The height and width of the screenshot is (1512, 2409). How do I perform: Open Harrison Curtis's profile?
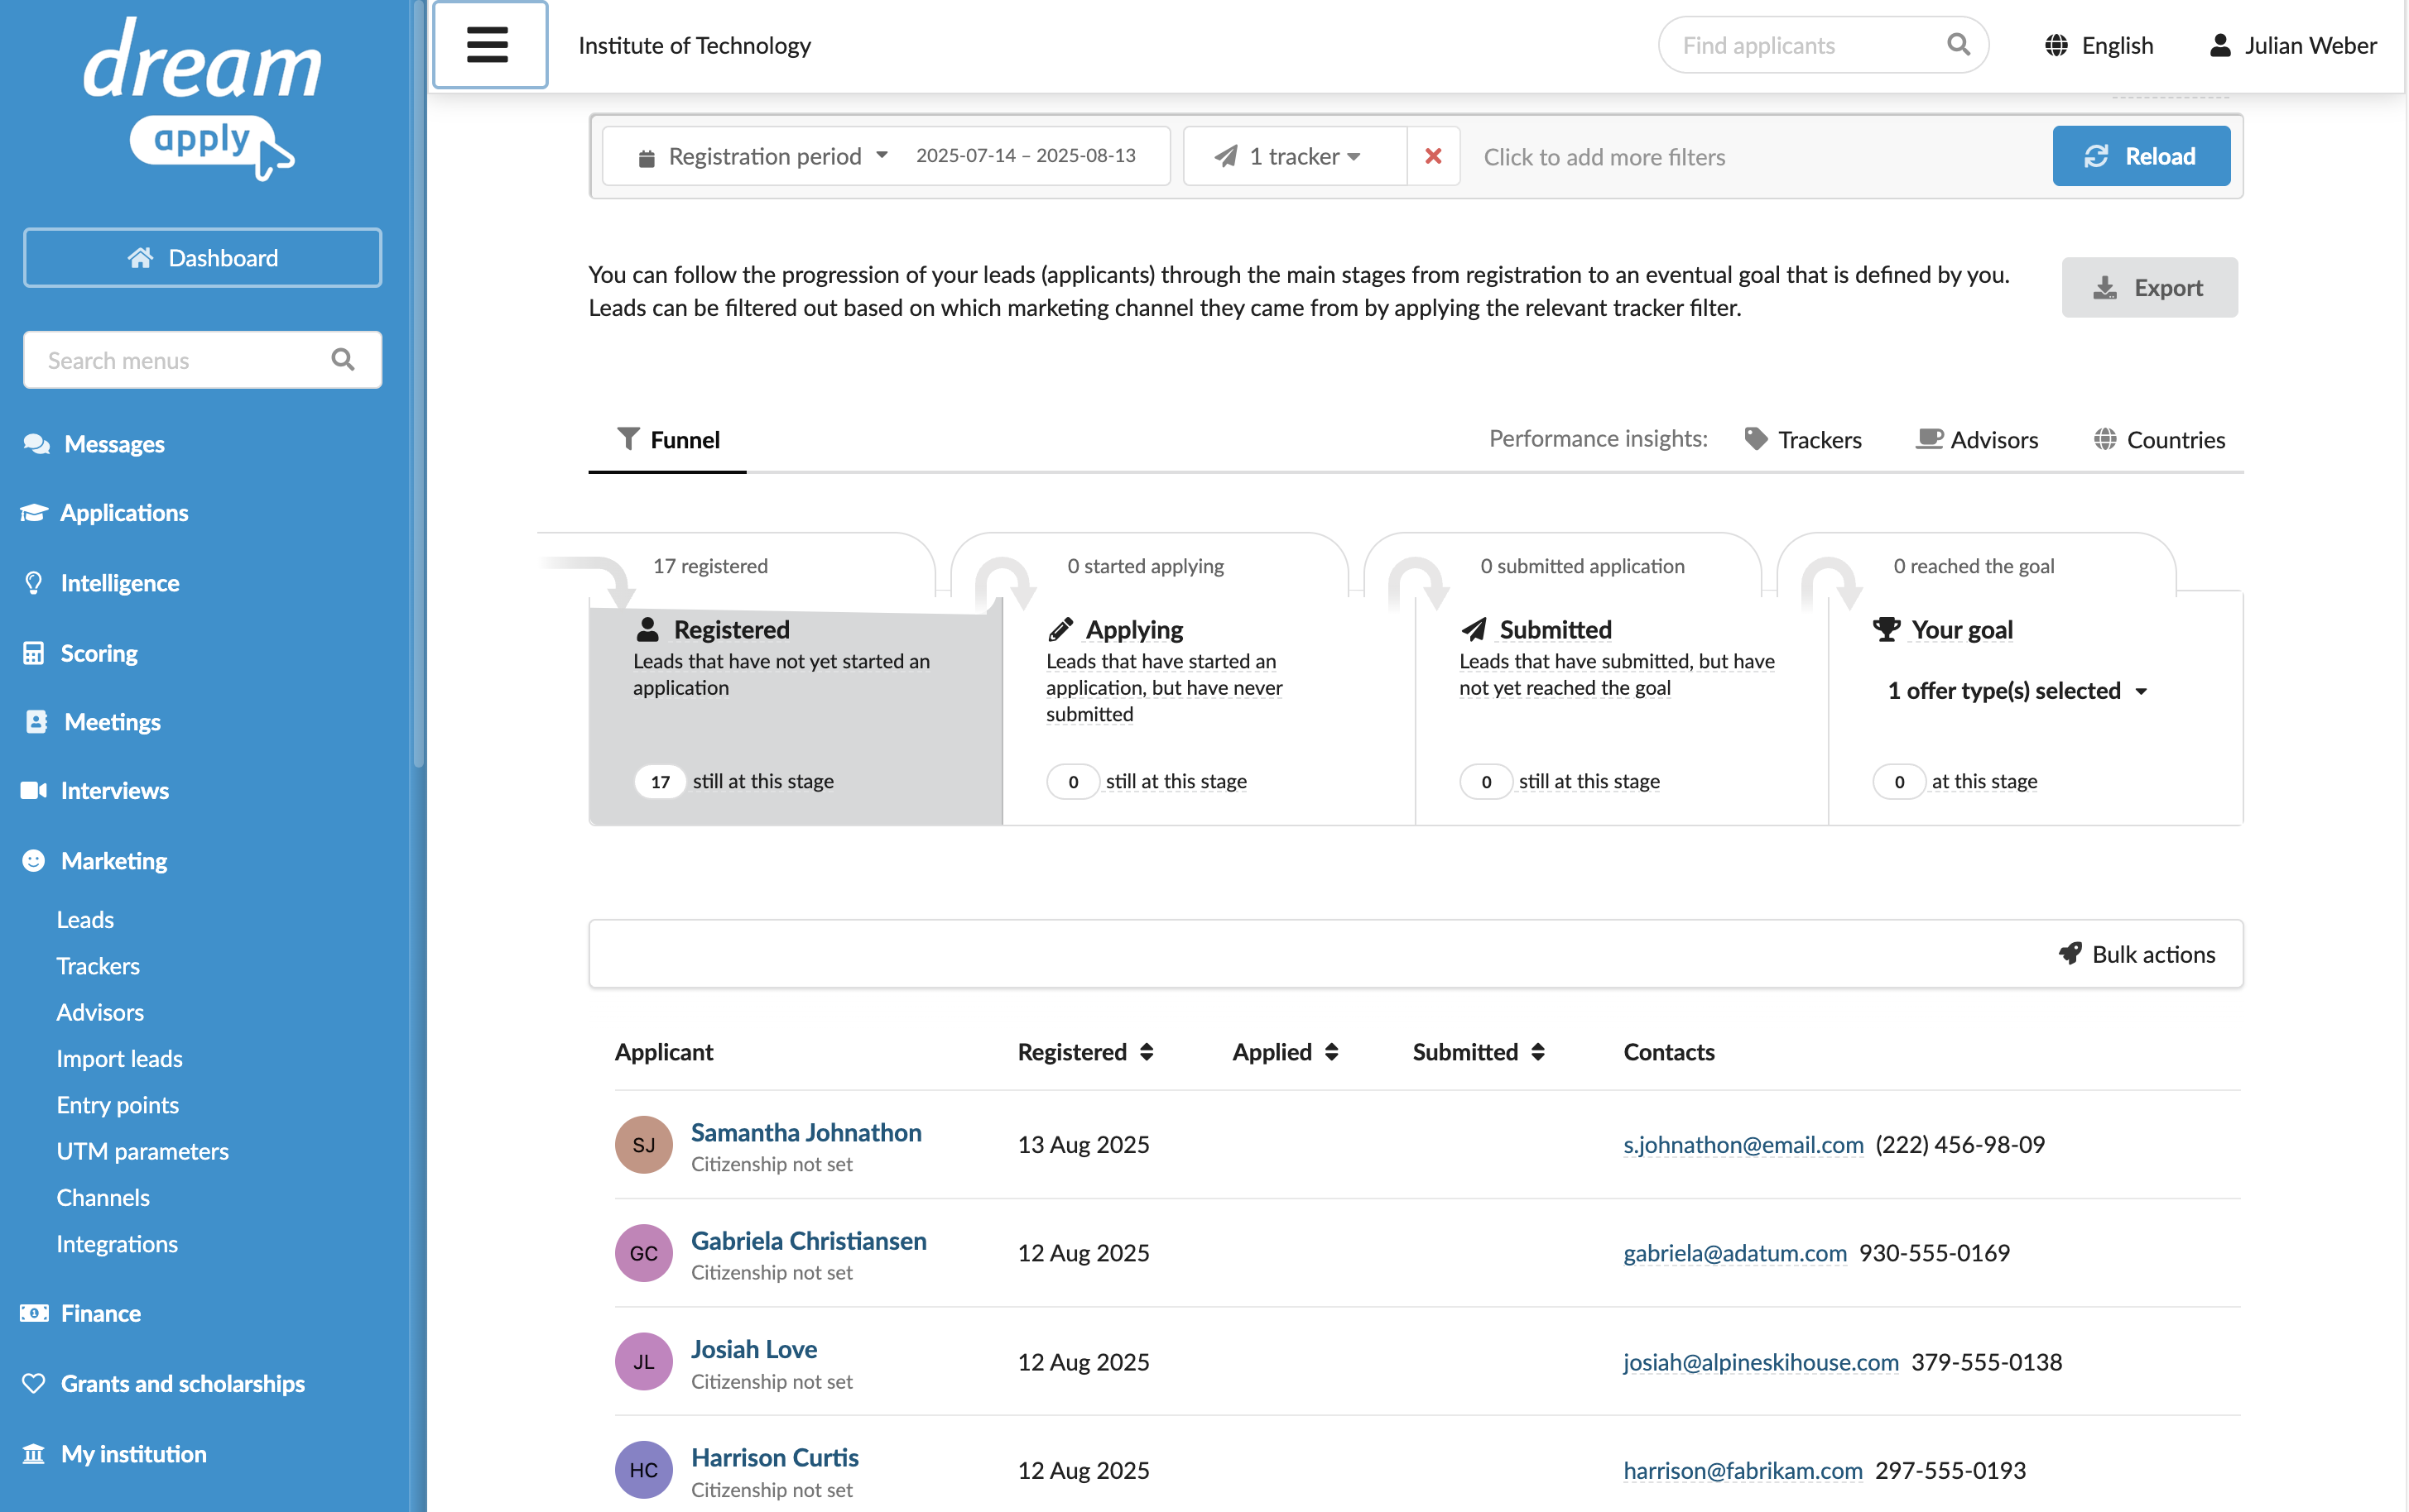[x=774, y=1457]
